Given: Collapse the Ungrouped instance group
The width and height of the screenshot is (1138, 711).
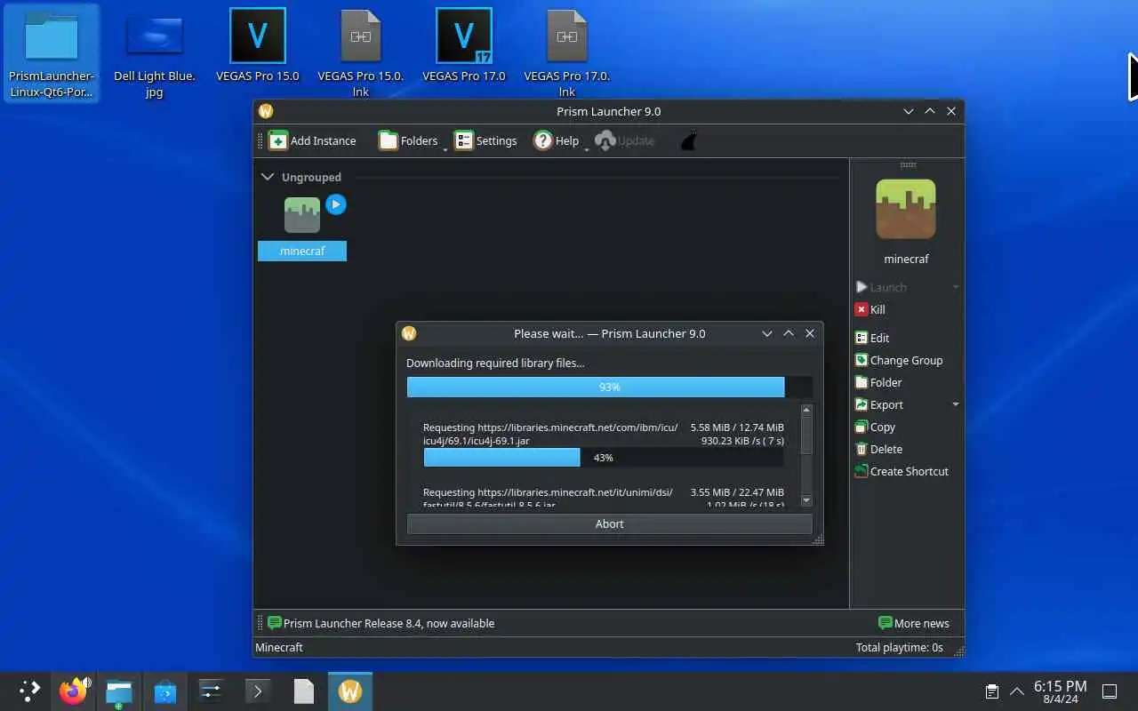Looking at the screenshot, I should tap(268, 177).
